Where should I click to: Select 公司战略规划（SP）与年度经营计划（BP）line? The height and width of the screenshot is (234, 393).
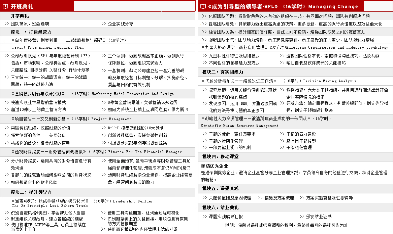pos(51,56)
